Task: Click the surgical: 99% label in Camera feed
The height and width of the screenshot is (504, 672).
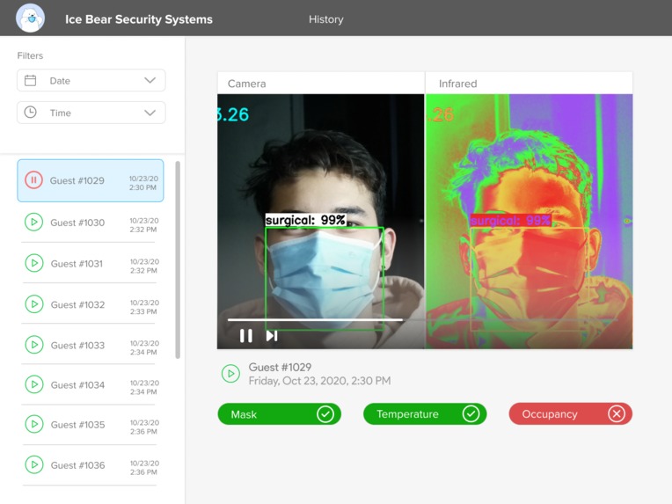Action: coord(305,220)
